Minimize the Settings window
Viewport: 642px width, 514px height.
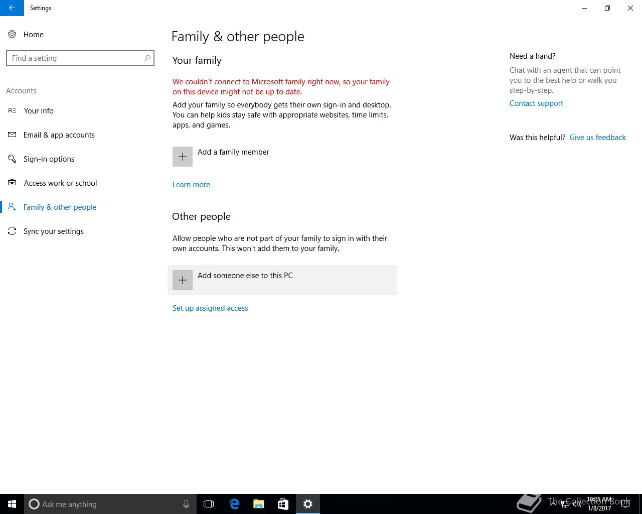point(584,8)
